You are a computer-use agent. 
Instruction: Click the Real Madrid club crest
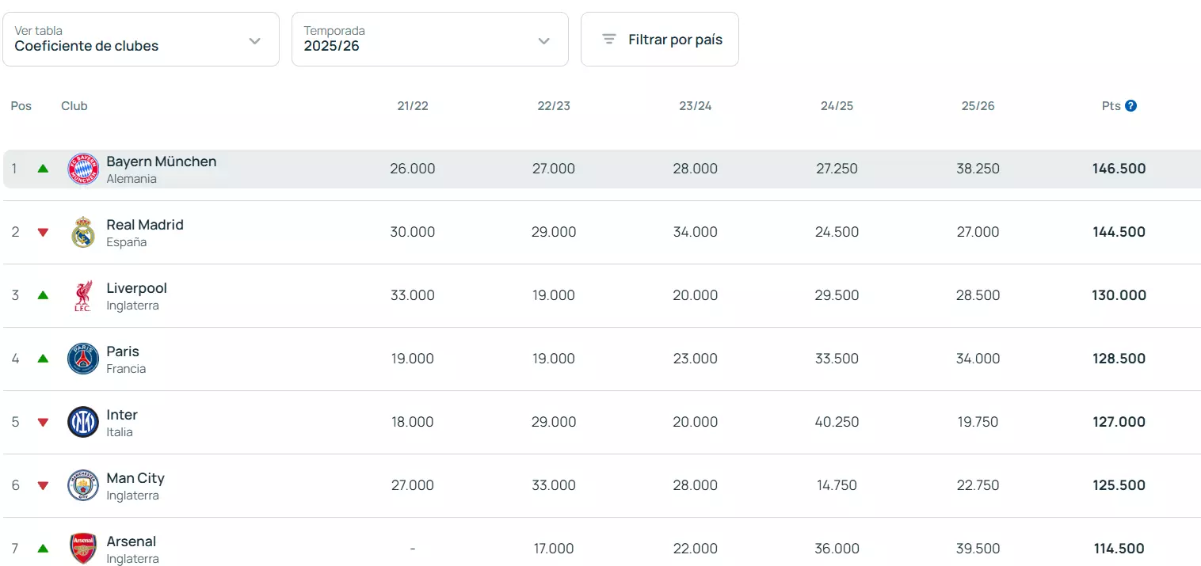tap(83, 232)
